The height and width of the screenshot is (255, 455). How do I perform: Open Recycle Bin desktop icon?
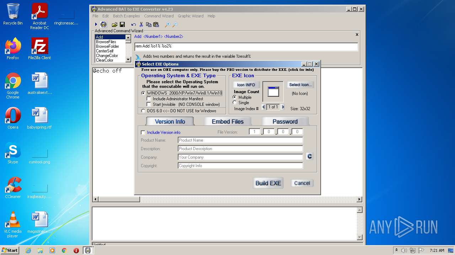point(13,14)
